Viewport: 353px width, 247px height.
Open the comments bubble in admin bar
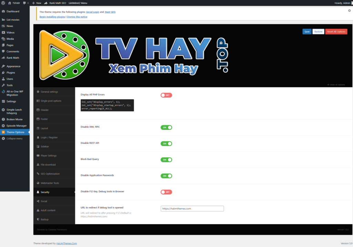(26, 3)
